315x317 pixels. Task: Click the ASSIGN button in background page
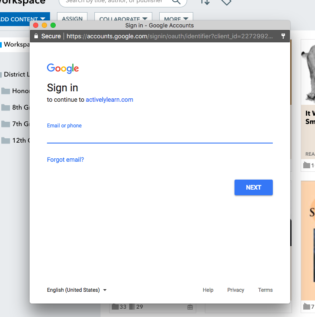click(x=72, y=17)
